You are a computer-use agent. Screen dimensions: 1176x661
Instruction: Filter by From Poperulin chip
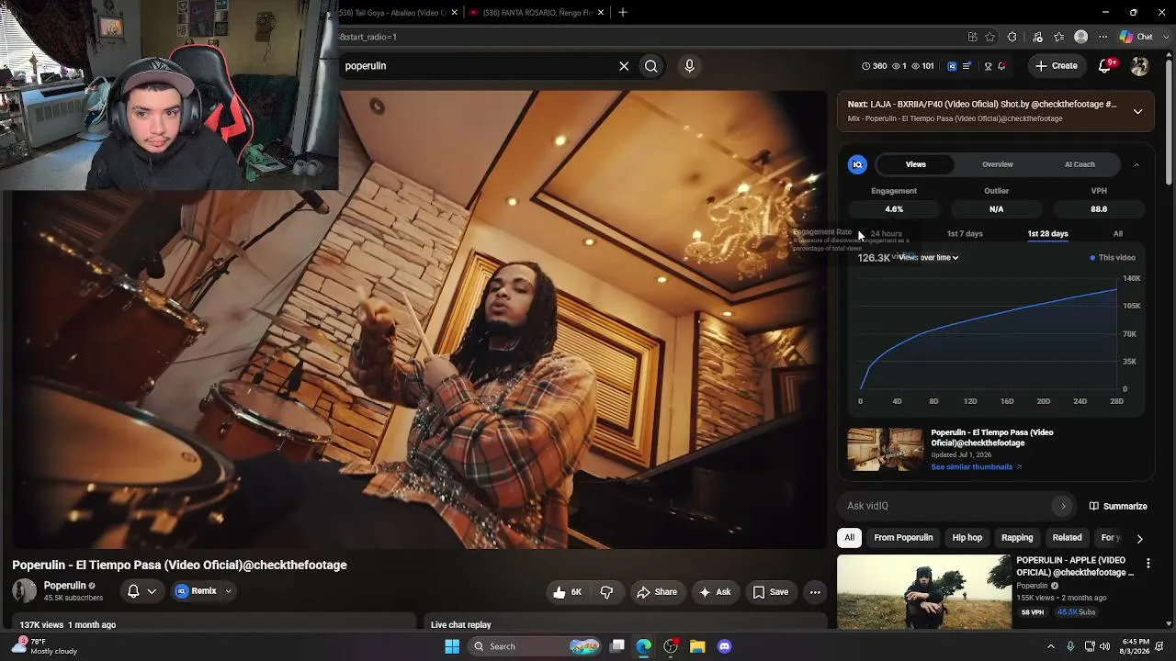tap(903, 538)
